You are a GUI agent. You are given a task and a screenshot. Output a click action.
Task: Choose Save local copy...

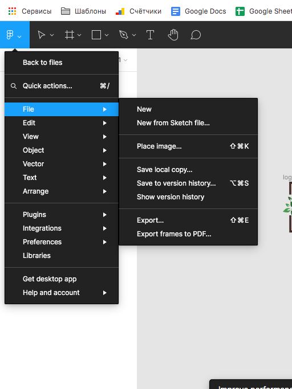coord(188,170)
